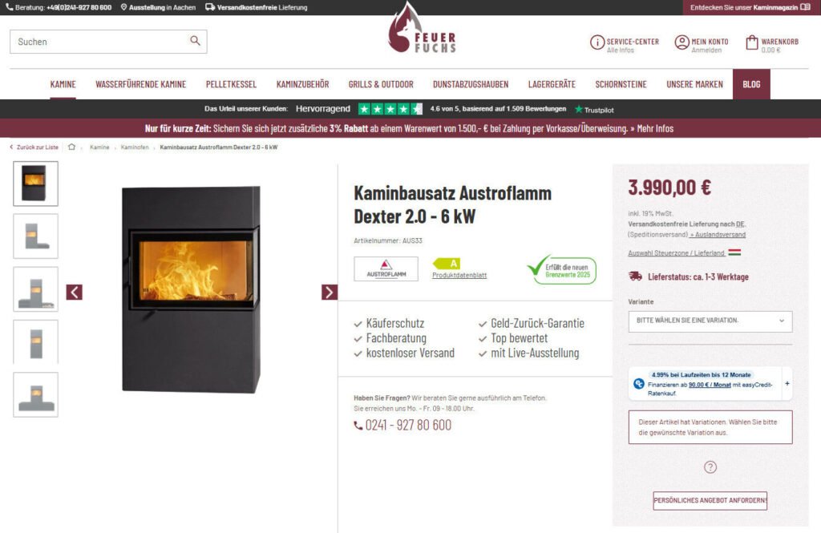Click the Feuer Fuchs logo

tap(422, 29)
